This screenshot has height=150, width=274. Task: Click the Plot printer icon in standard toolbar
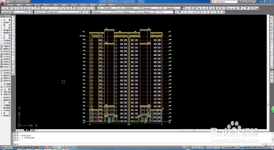click(x=13, y=8)
